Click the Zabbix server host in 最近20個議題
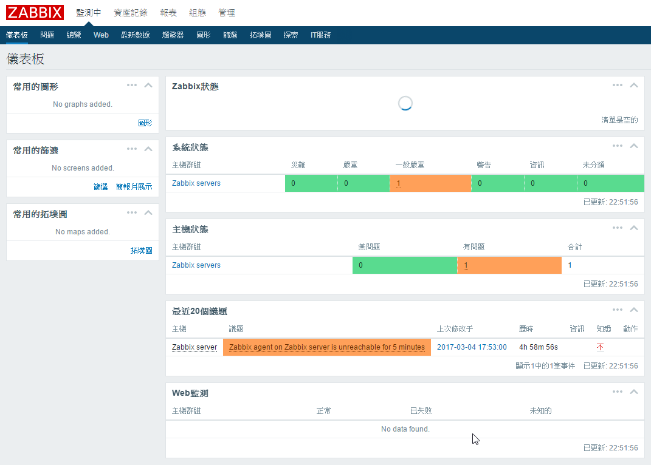651x465 pixels. pos(195,347)
